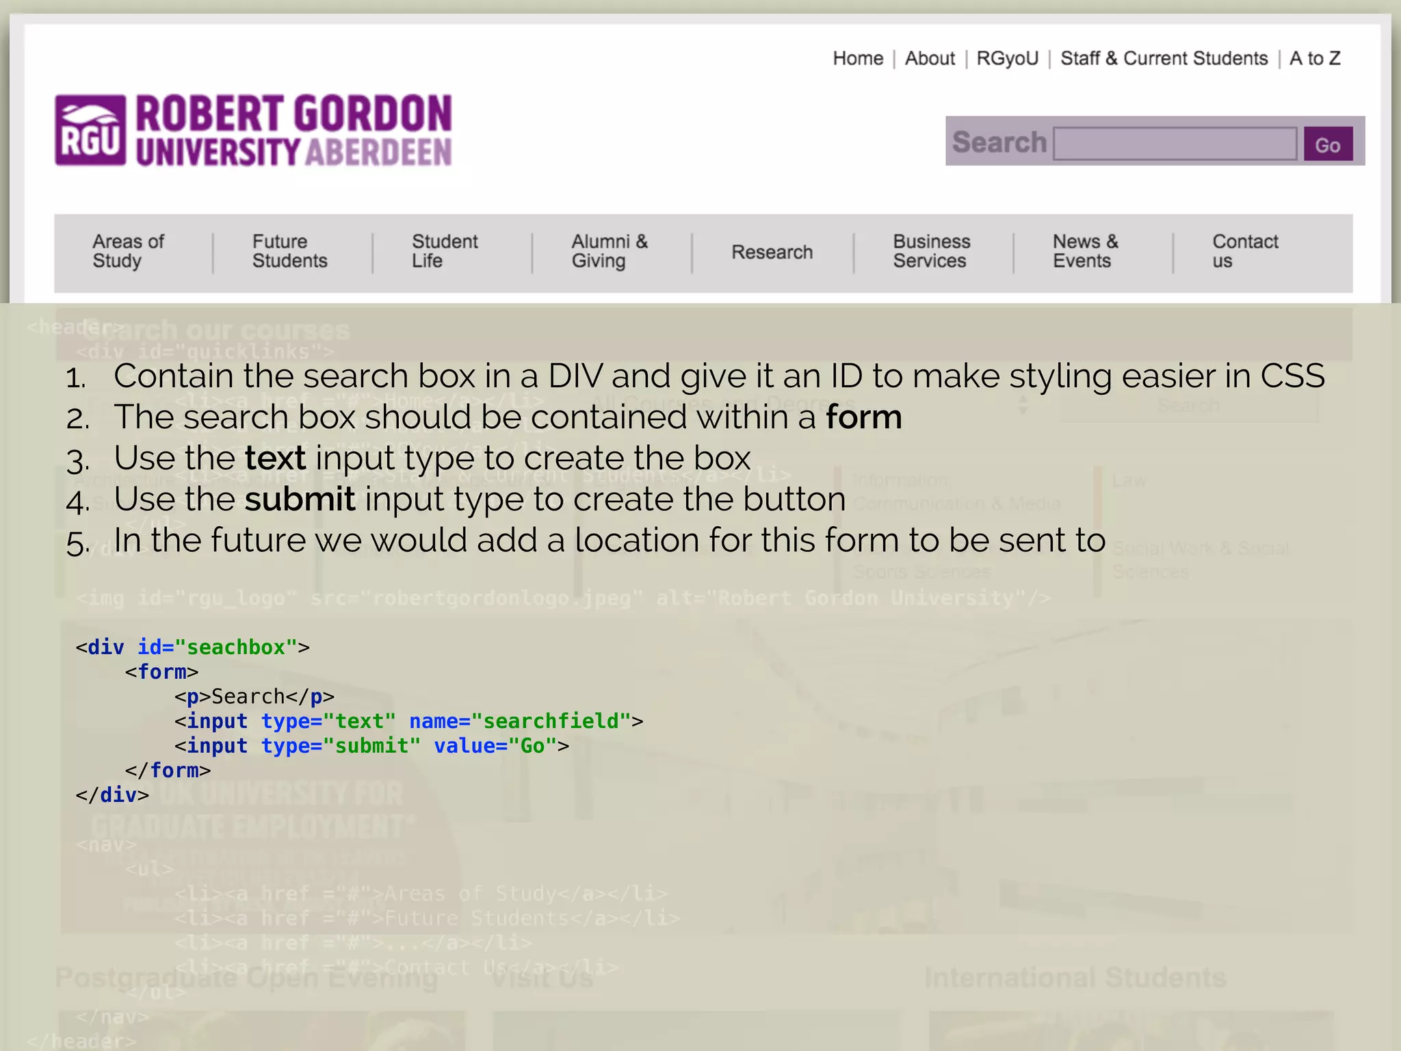Open Business Services nav item

pos(931,251)
